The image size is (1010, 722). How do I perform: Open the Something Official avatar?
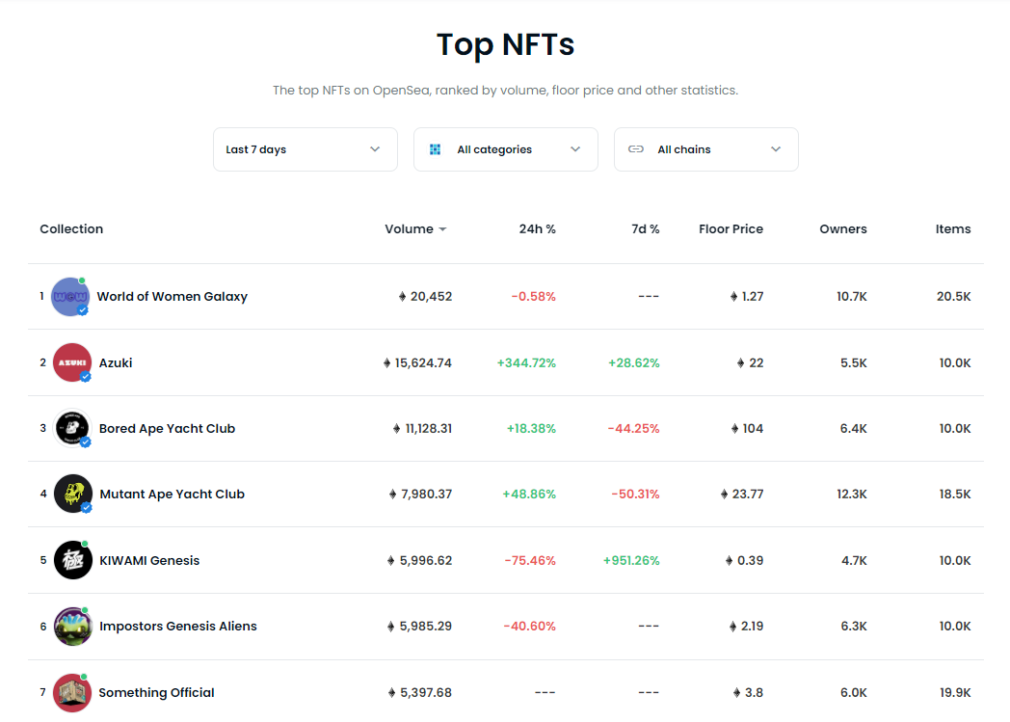point(72,693)
